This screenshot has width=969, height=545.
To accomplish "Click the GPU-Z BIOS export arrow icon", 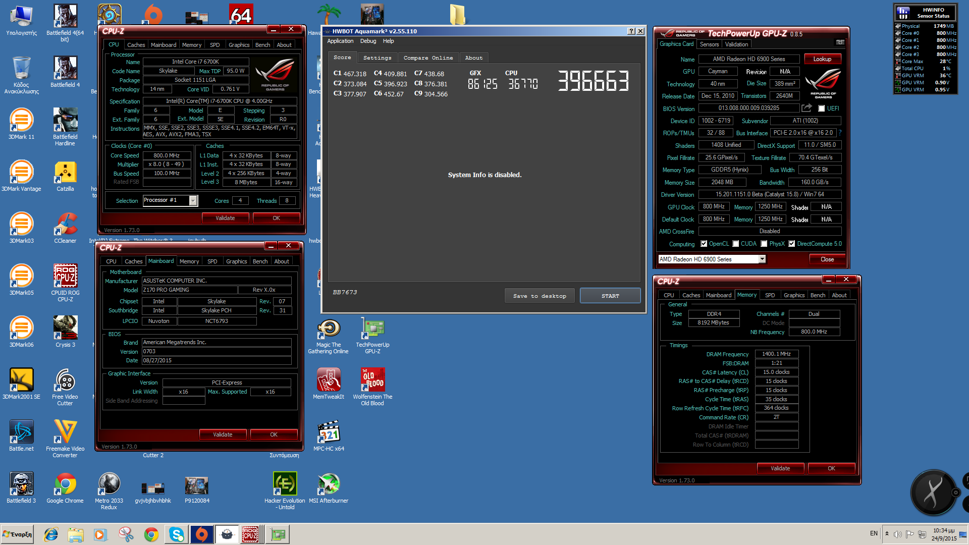I will tap(806, 108).
